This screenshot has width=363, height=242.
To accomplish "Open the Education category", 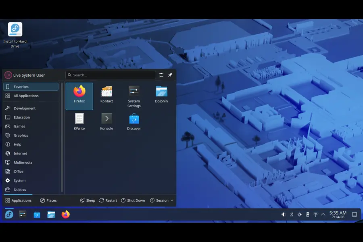I will 31,117.
